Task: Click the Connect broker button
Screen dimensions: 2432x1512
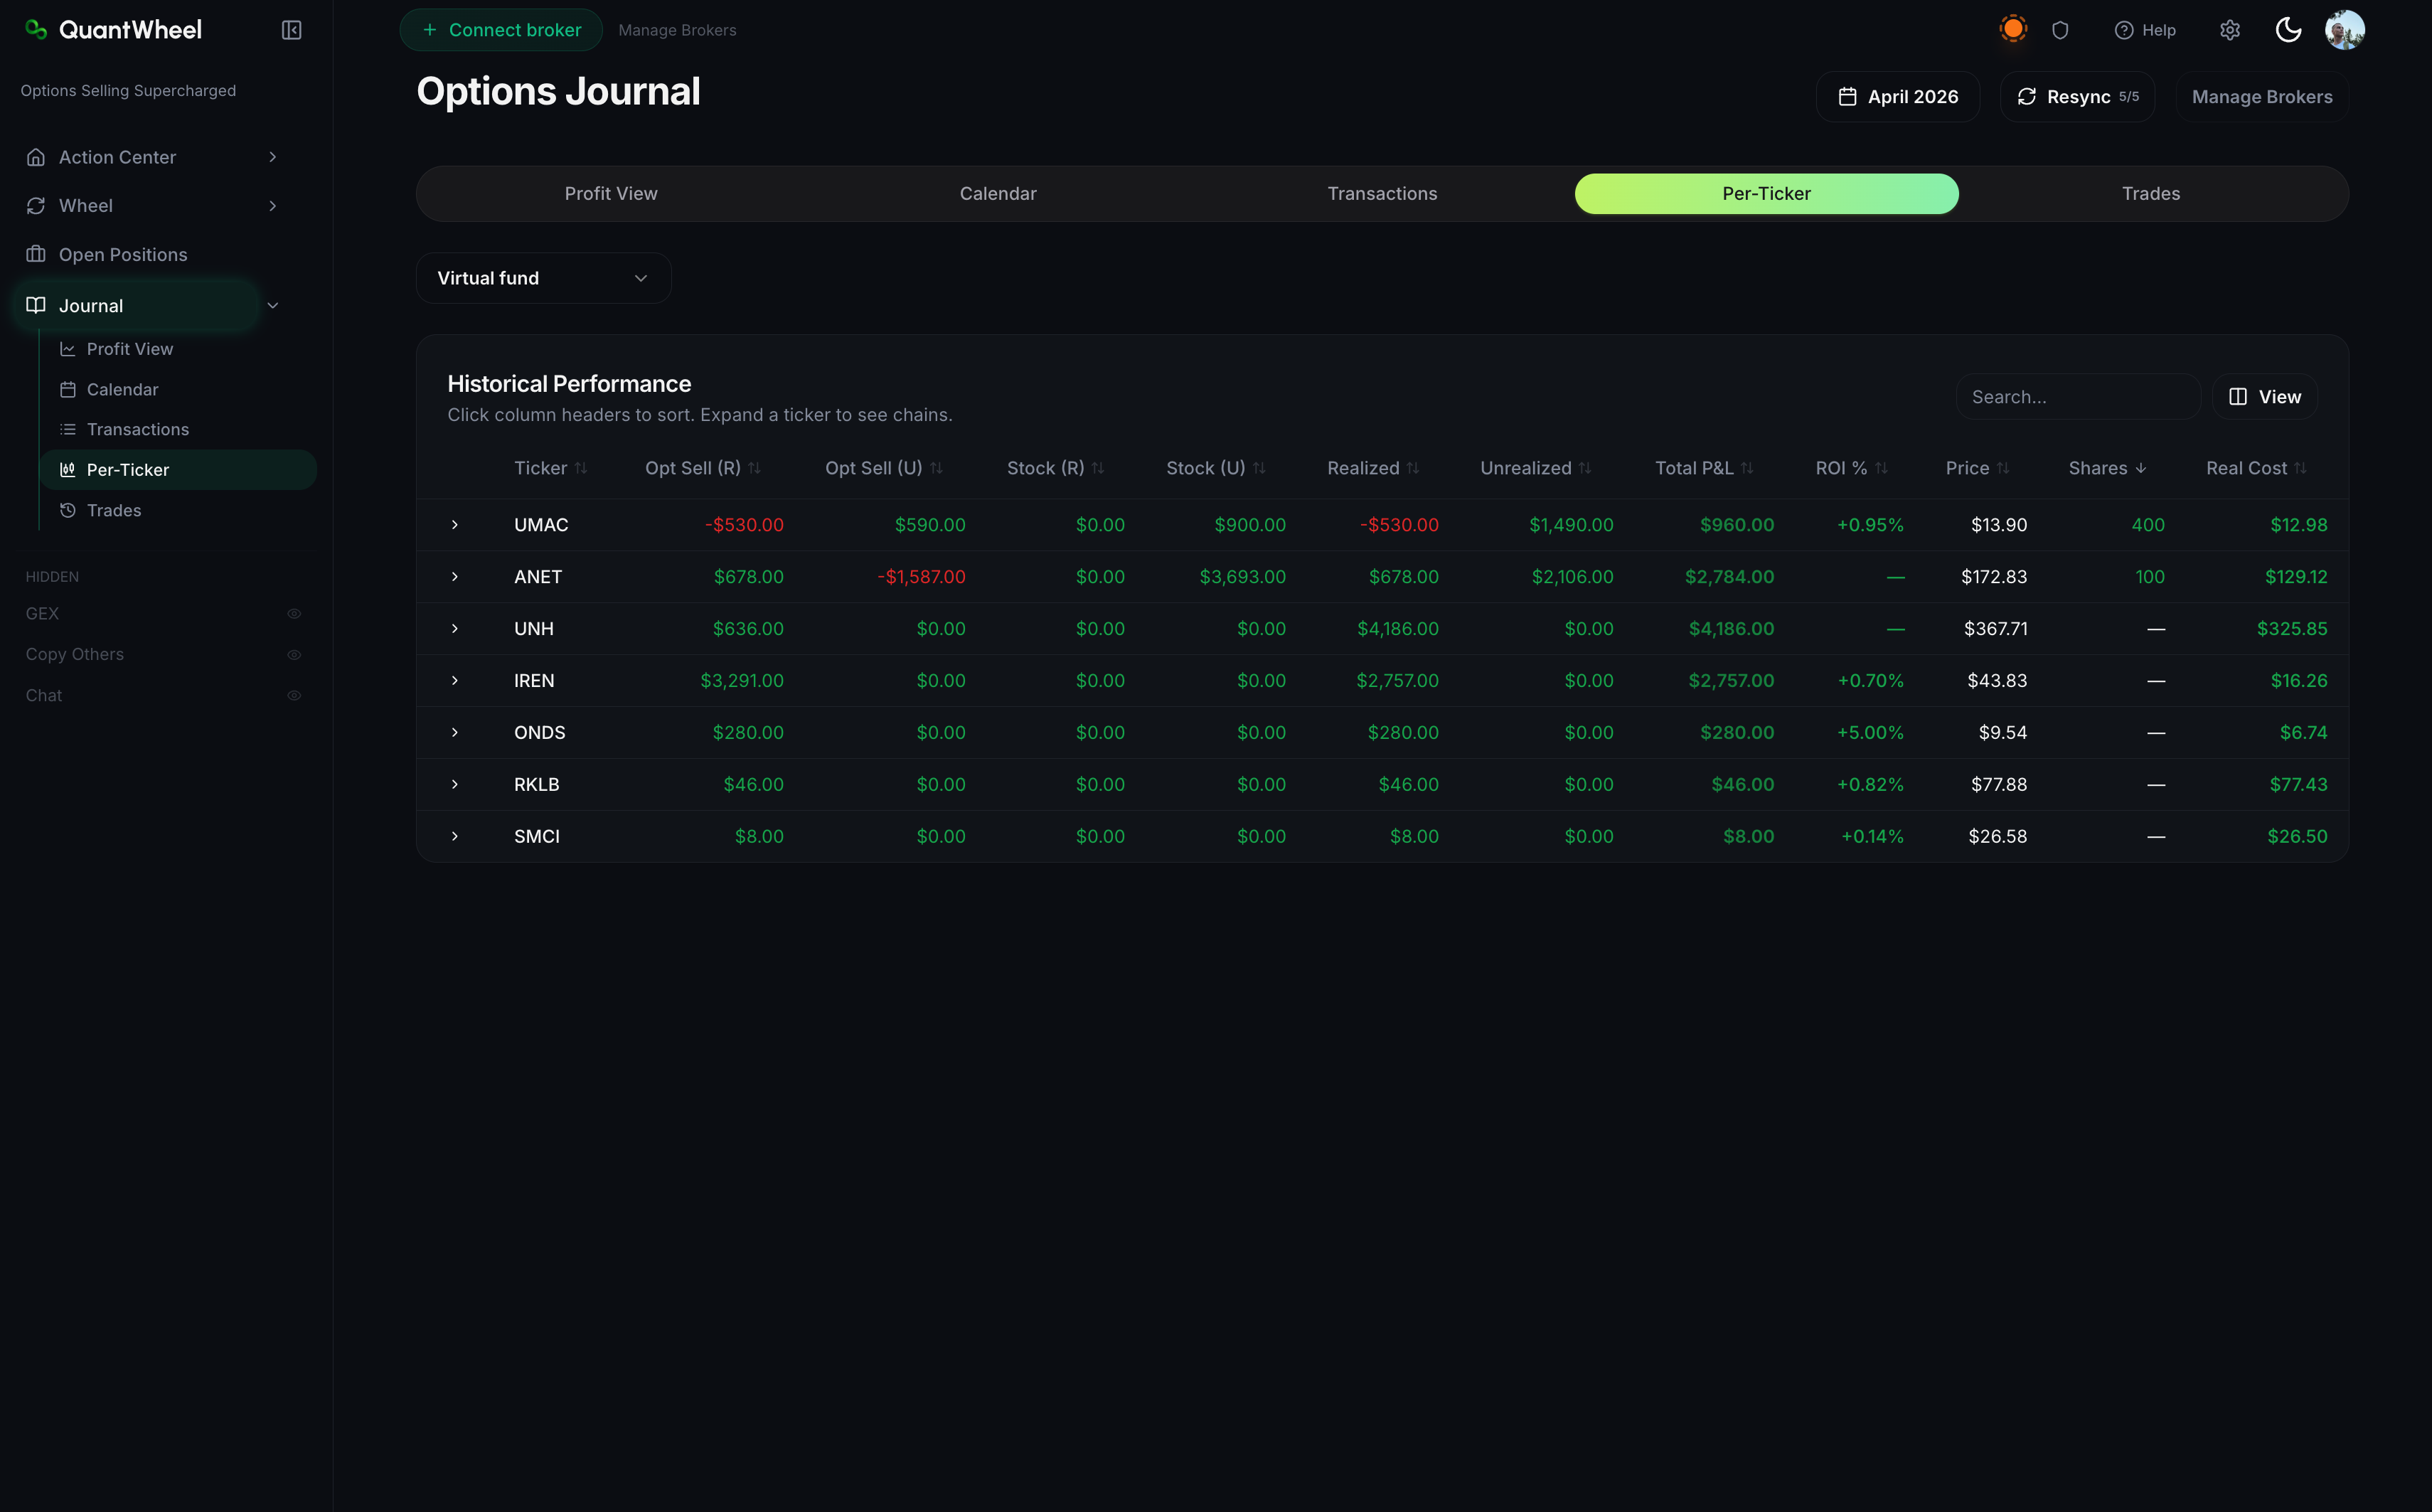Action: (x=501, y=30)
